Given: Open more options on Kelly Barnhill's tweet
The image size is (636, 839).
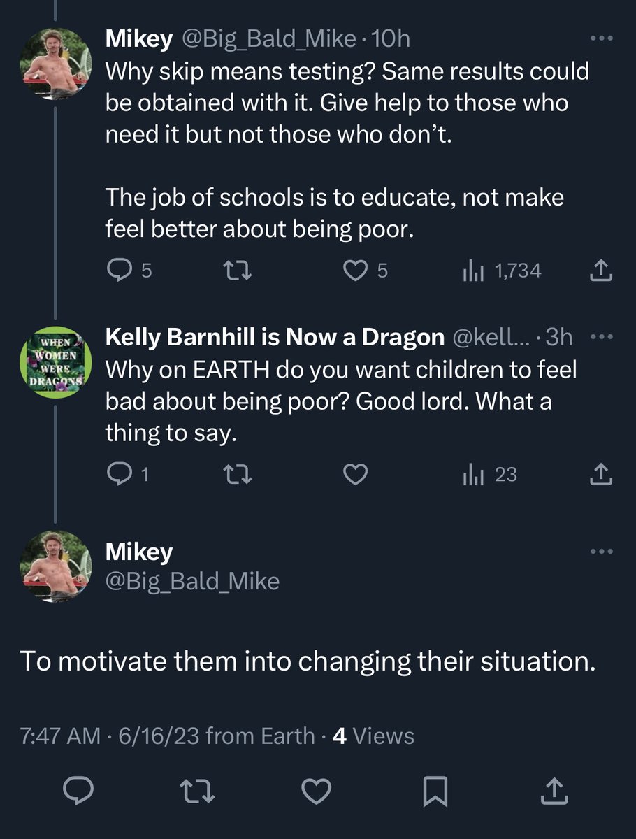Looking at the screenshot, I should [x=602, y=337].
